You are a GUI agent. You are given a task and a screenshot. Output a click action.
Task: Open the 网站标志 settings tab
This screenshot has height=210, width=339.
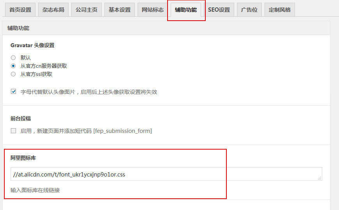tap(153, 10)
